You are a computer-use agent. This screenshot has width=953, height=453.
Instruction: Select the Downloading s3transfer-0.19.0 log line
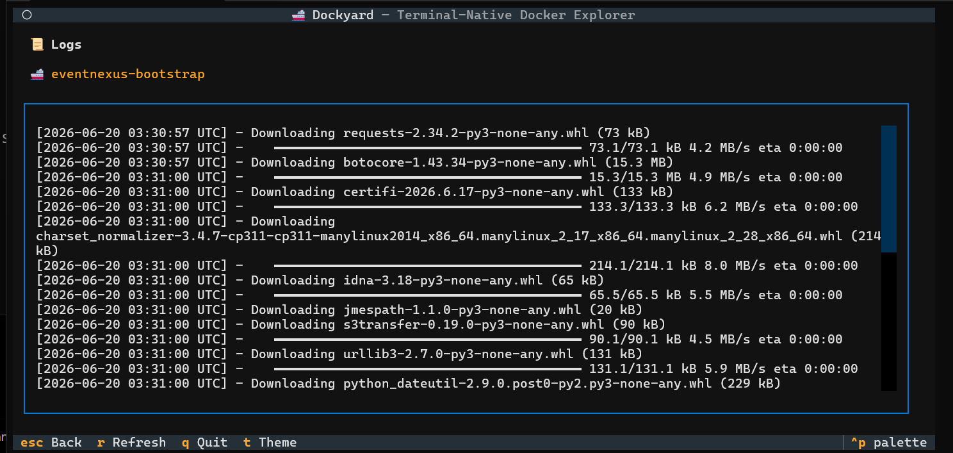(350, 325)
